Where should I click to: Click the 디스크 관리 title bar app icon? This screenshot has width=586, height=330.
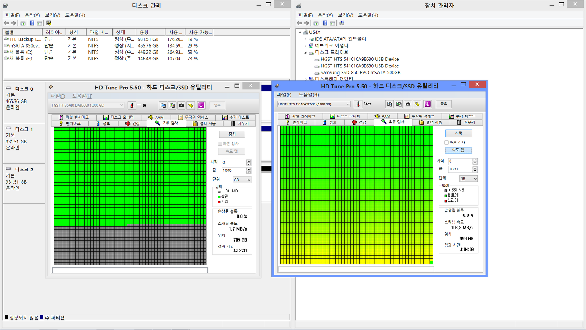point(5,5)
